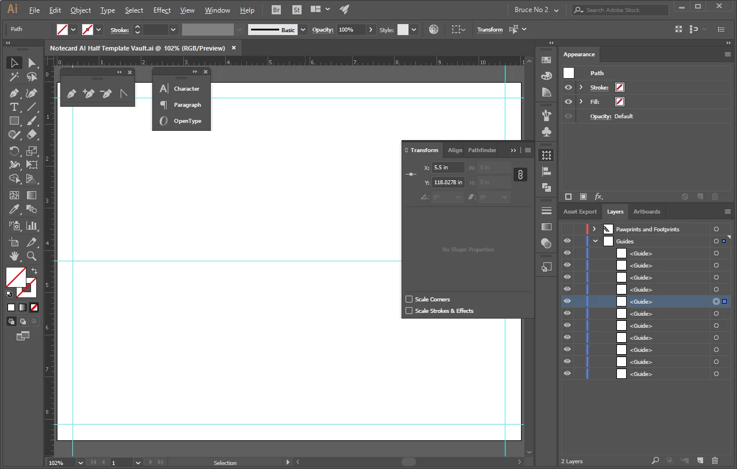Screen dimensions: 737x469
Task: Open the Effect menu
Action: (162, 10)
